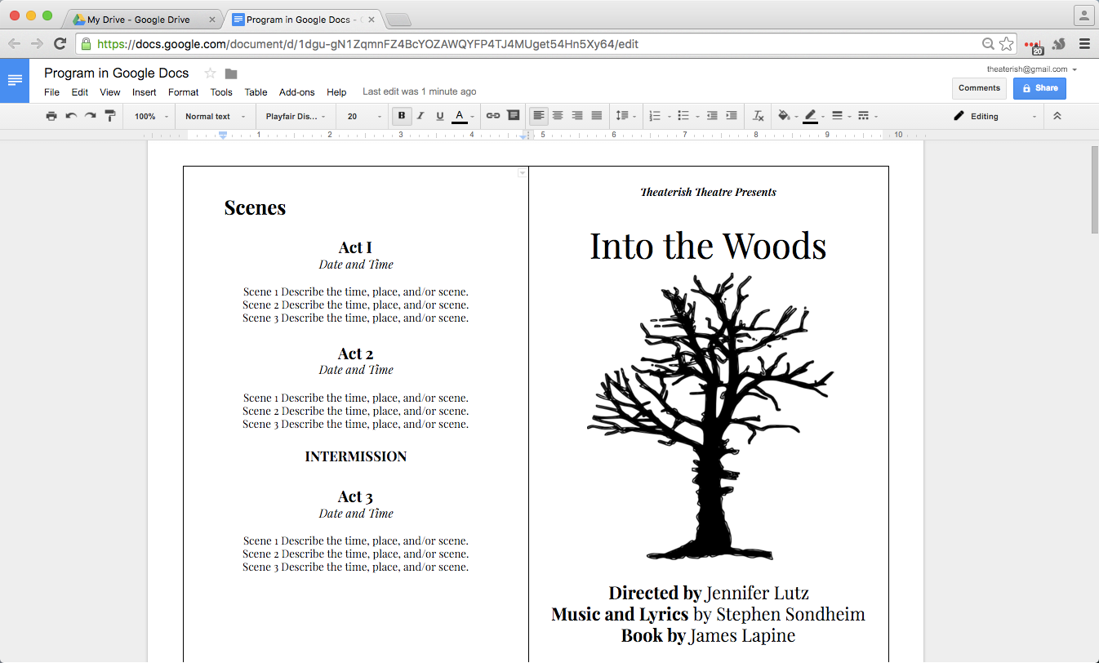Go back in browser history
This screenshot has width=1099, height=663.
[x=14, y=44]
